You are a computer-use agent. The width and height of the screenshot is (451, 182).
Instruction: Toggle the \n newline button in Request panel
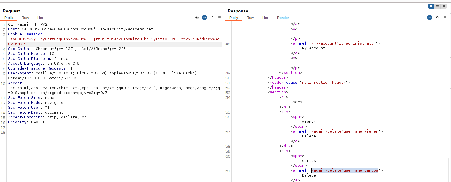pos(212,17)
